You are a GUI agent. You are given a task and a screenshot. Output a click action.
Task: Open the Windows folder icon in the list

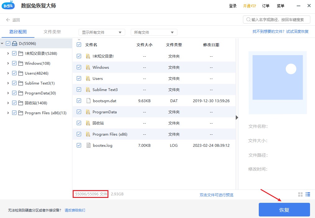pyautogui.click(x=88, y=67)
